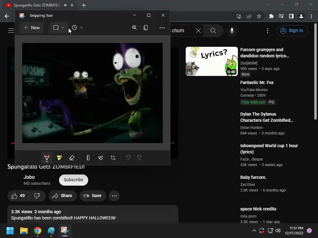Select the ballpoint pen tool in Snipping Tool
Image resolution: width=318 pixels, height=238 pixels.
tap(47, 158)
